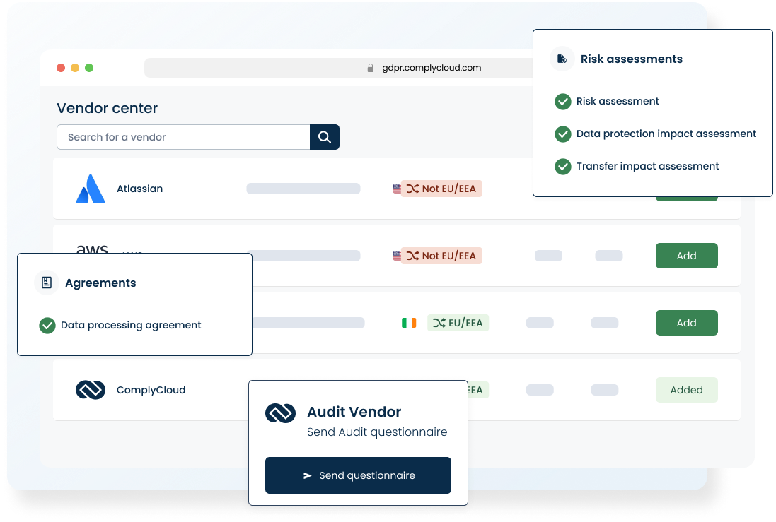Click the Added button for ComplyCloud
776x522 pixels.
686,390
